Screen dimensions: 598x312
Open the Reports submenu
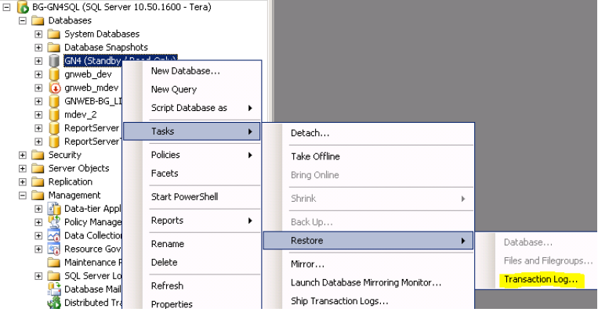192,221
